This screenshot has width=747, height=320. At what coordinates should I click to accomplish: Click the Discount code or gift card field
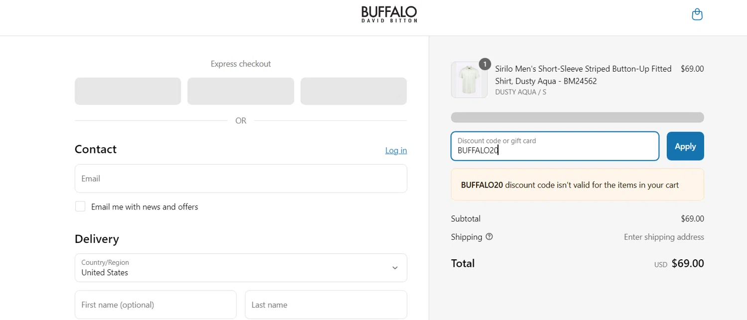click(x=555, y=146)
